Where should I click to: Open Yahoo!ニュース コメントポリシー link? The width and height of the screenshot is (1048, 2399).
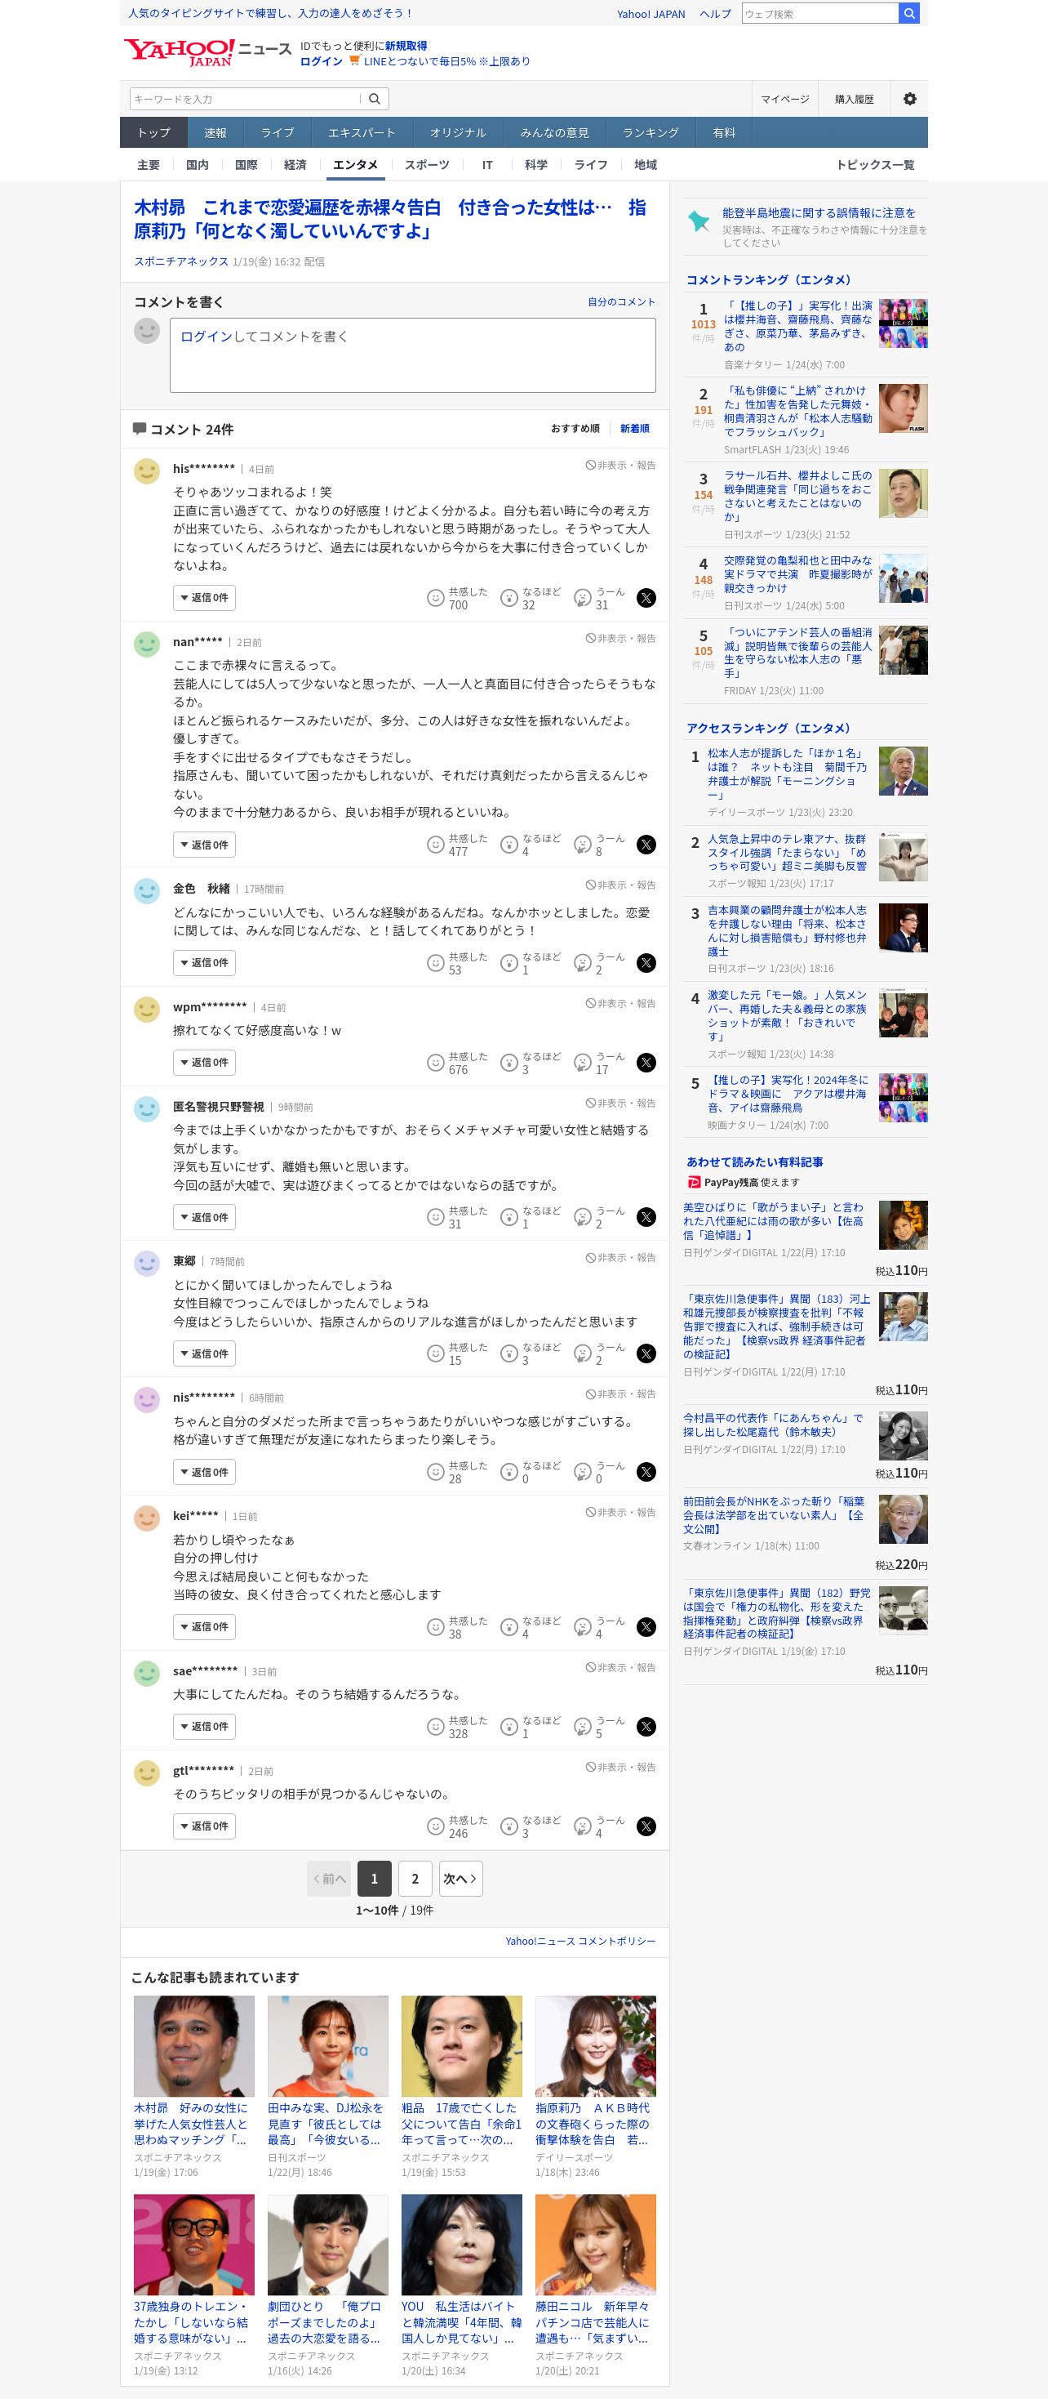[581, 1941]
